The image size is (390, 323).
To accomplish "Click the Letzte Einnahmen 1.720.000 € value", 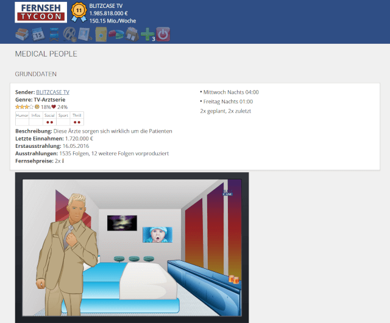I will click(79, 139).
